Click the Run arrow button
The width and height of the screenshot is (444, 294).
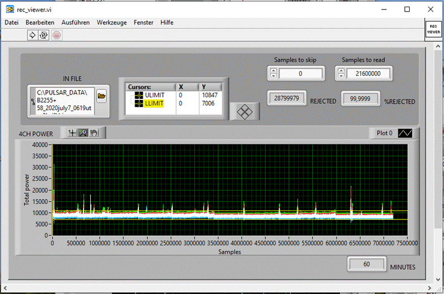click(x=32, y=35)
